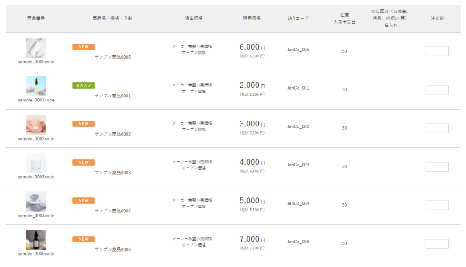Click the sample_0005code product thumbnail
Viewport: 466px width, 267px height.
[36, 48]
